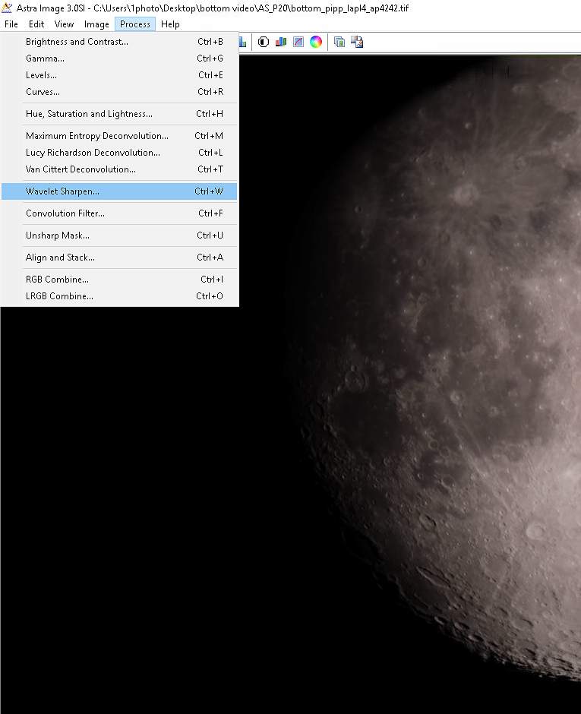
Task: Open the Image menu
Action: [96, 24]
